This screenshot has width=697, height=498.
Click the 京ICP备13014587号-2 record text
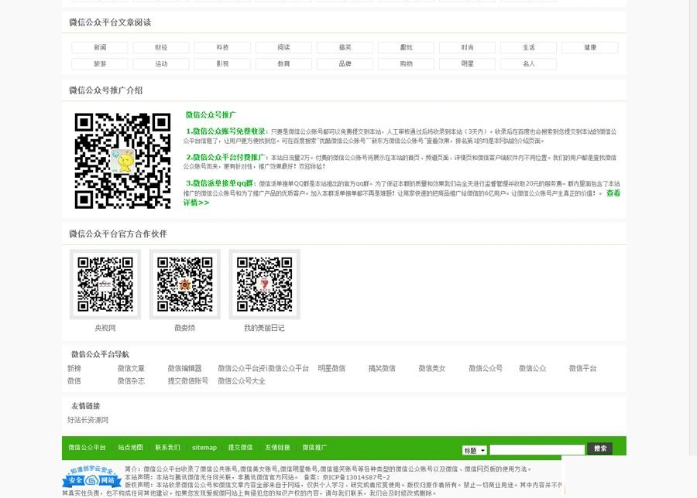[x=356, y=477]
